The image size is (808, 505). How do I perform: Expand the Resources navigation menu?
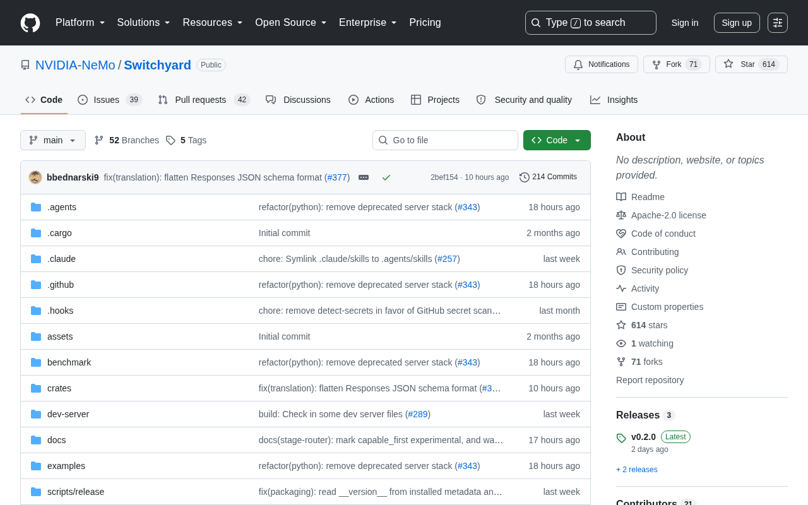pos(213,23)
